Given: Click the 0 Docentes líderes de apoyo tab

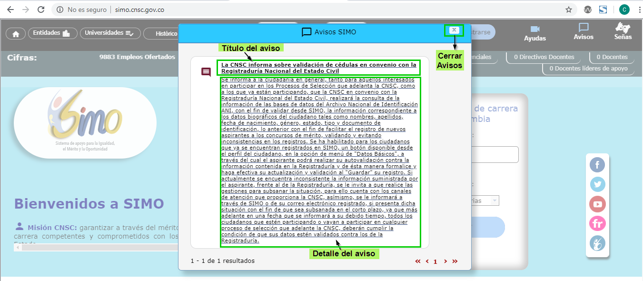Looking at the screenshot, I should click(588, 69).
